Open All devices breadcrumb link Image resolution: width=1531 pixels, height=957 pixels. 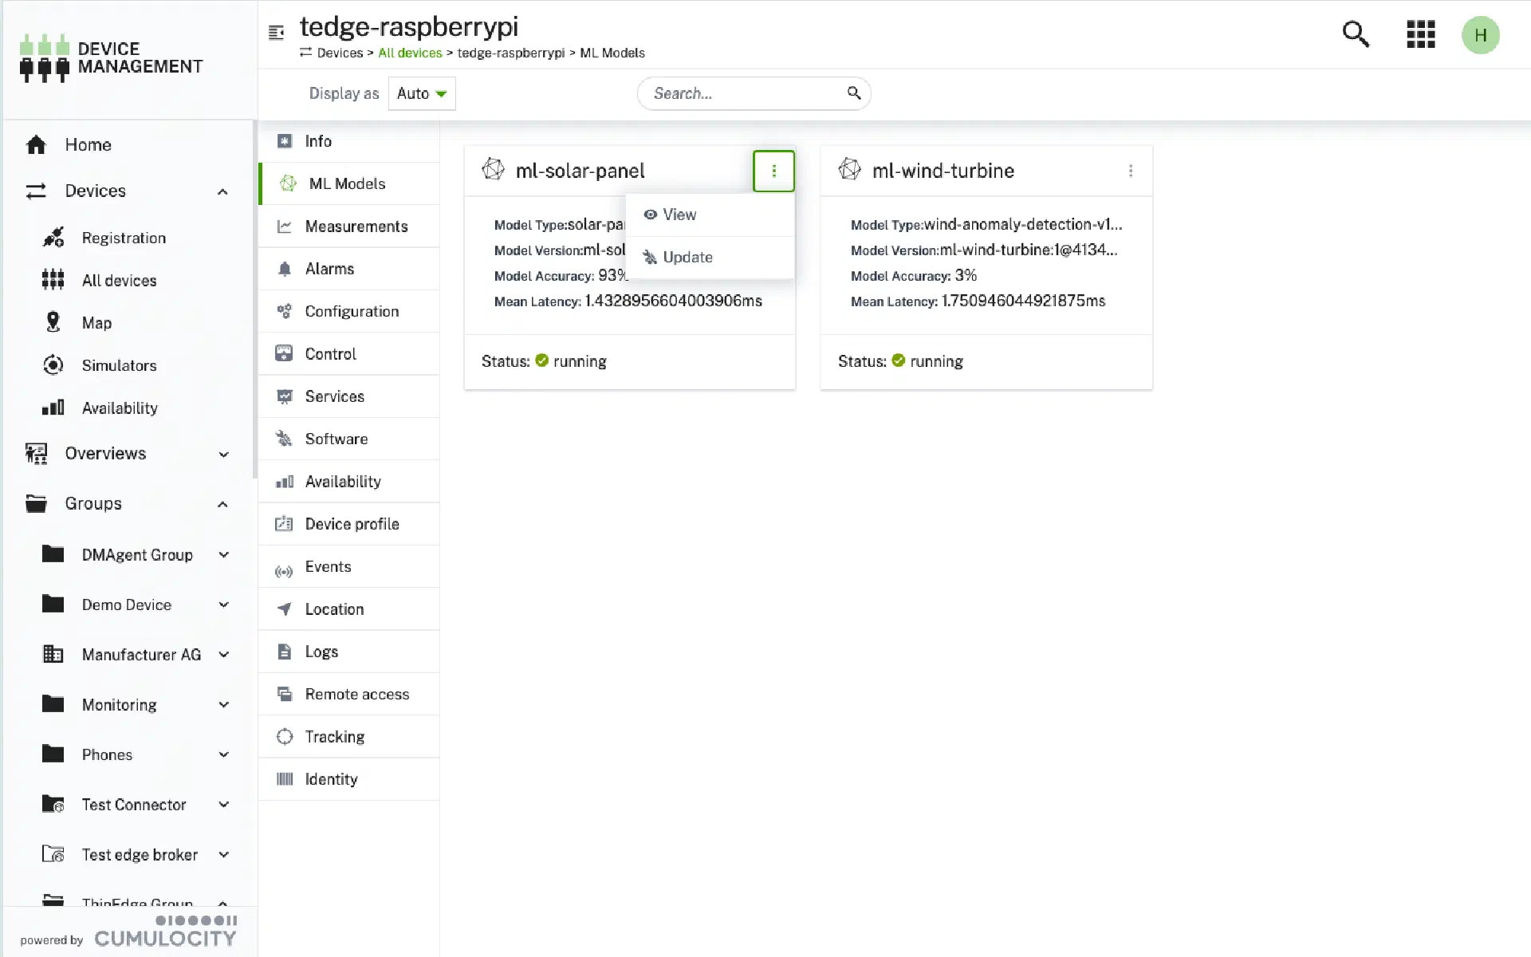[409, 53]
